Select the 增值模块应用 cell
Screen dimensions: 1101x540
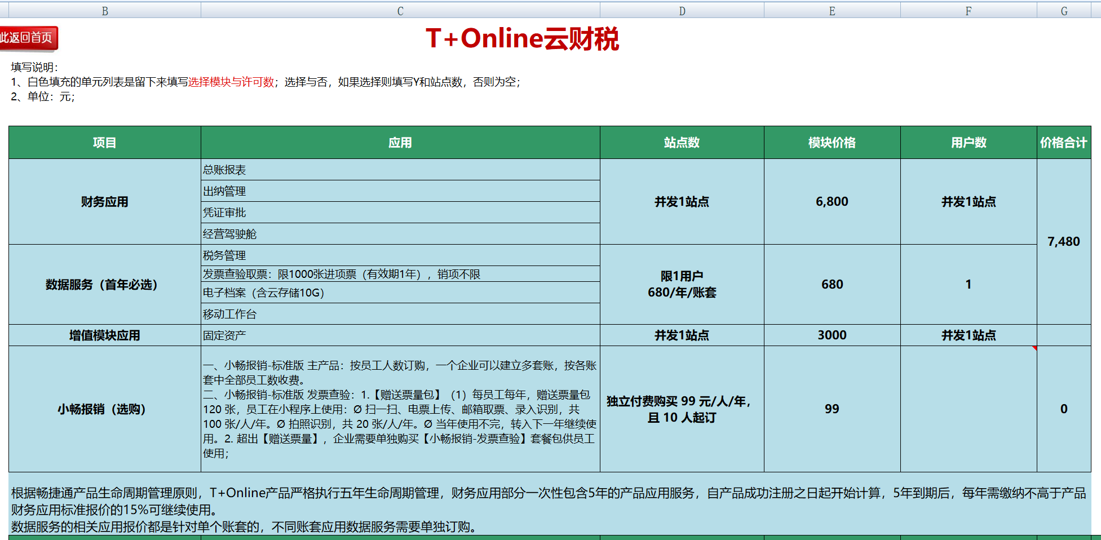(x=105, y=335)
